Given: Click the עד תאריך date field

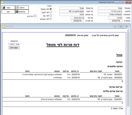Looking at the screenshot, I should (77, 21).
